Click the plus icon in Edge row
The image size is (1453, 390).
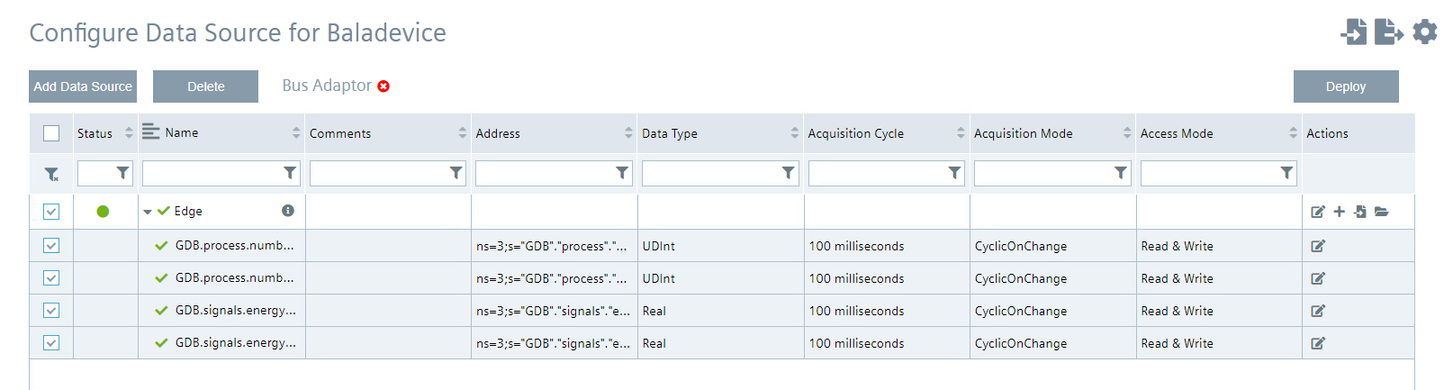[x=1340, y=212]
